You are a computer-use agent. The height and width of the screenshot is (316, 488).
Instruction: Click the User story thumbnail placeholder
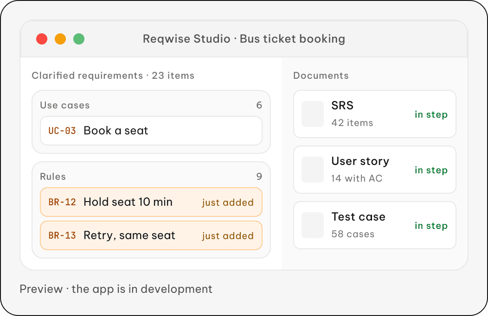pos(313,170)
